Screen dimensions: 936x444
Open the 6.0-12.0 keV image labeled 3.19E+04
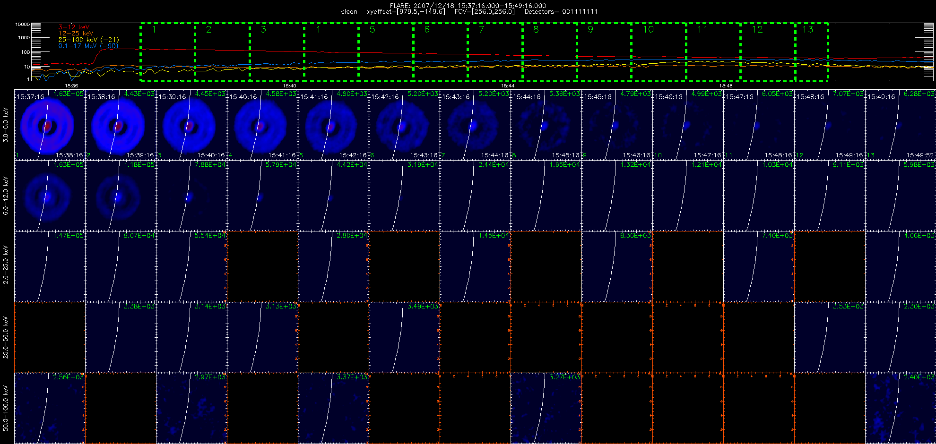coord(405,196)
